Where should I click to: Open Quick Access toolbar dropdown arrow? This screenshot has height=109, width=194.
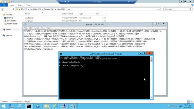pos(12,2)
